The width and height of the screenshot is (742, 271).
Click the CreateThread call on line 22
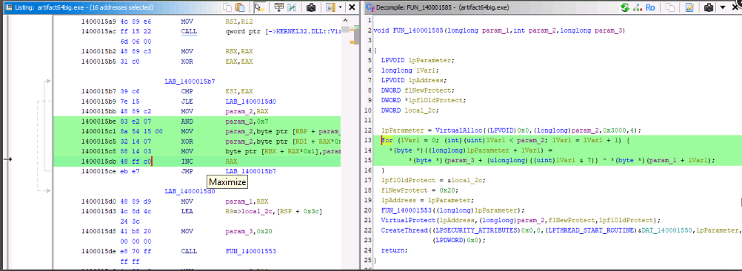coord(403,230)
